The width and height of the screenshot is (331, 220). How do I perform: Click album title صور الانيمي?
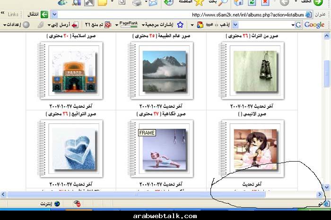tap(255, 114)
